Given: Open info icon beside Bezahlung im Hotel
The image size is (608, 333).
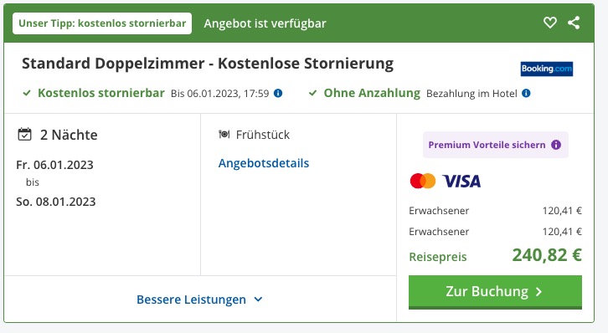Looking at the screenshot, I should (x=526, y=94).
